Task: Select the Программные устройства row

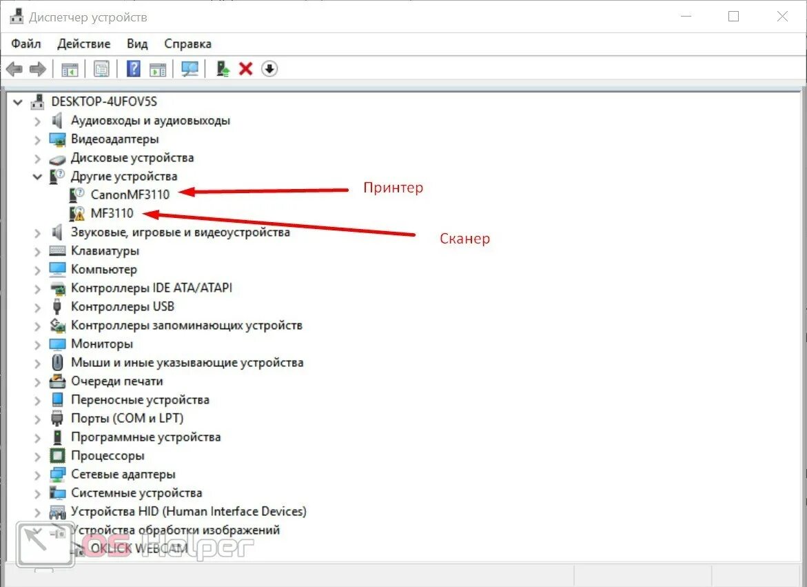Action: 145,437
